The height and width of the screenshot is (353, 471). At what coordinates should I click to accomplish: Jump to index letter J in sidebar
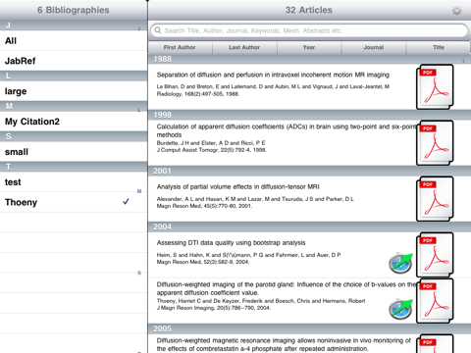[139, 28]
